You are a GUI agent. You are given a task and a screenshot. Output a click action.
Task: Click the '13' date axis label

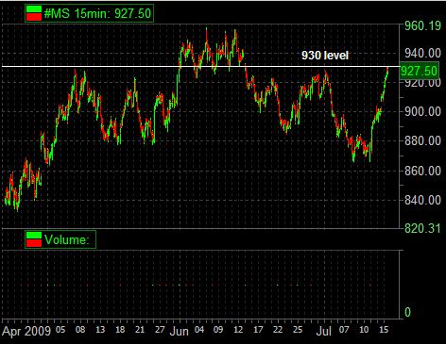[x=100, y=330]
